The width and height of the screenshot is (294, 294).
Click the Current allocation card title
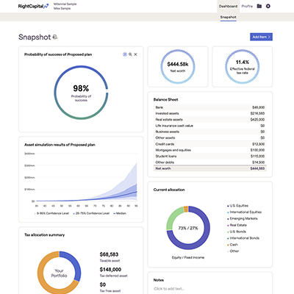(x=169, y=190)
